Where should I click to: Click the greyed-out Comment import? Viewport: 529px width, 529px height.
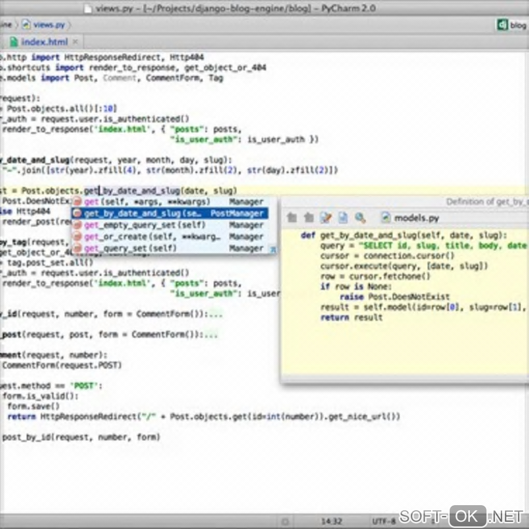point(119,78)
